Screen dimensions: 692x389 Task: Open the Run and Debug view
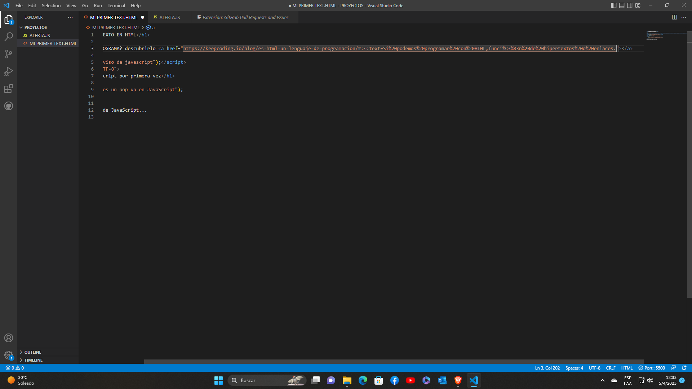(x=9, y=71)
